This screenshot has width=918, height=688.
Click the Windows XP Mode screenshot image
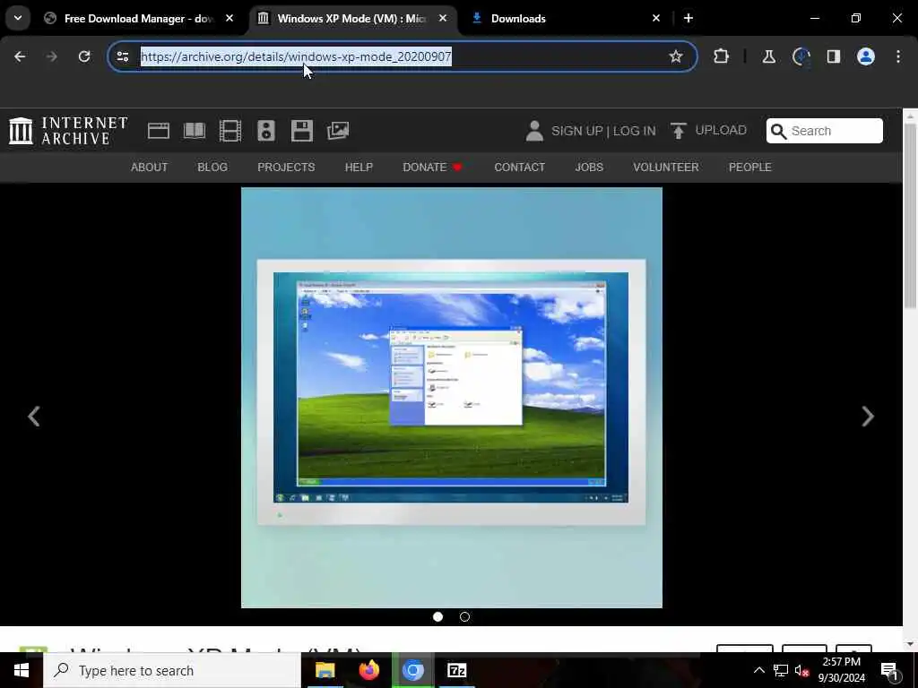[x=452, y=398]
